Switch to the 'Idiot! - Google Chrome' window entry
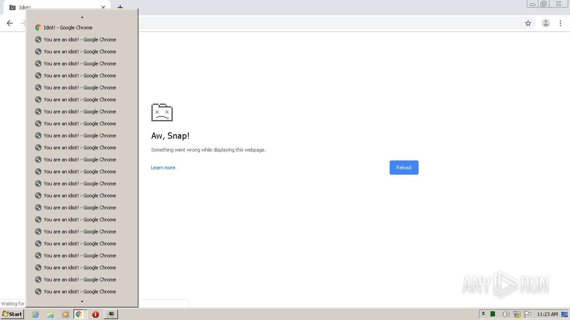Screen dimensions: 570x320 82,28
